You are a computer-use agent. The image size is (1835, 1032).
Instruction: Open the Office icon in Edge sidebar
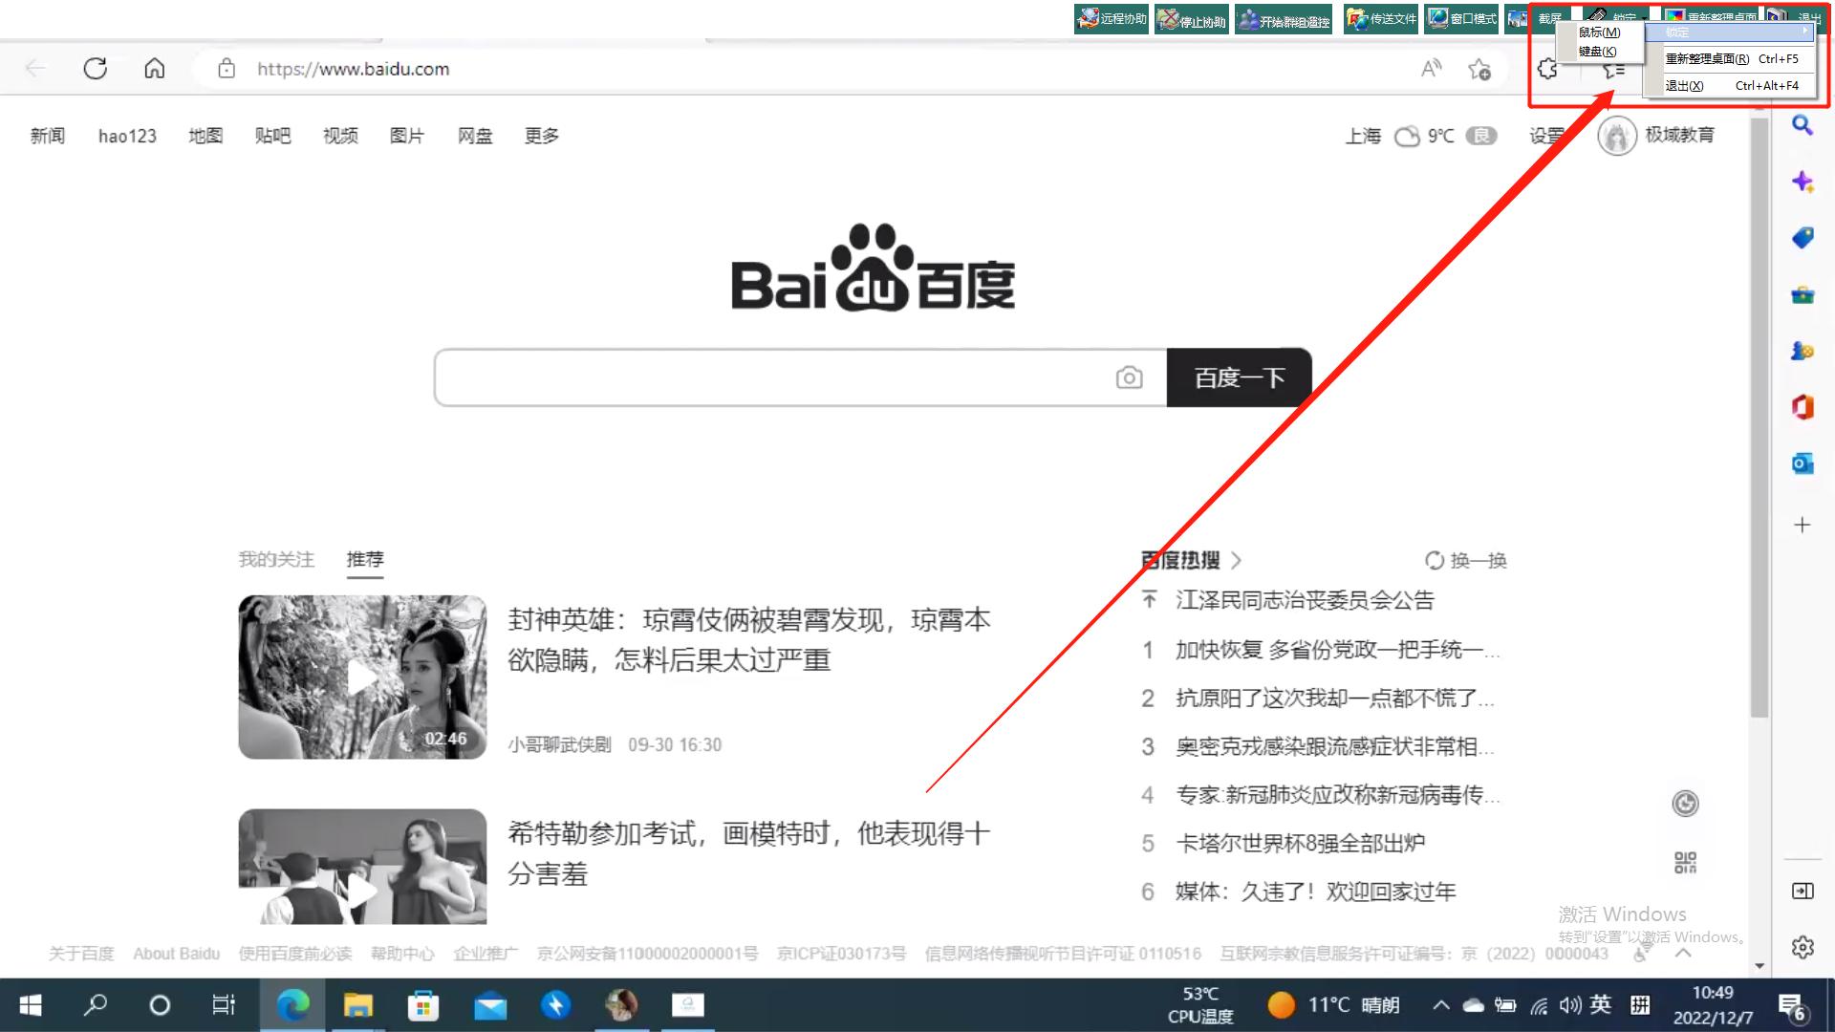pos(1803,406)
